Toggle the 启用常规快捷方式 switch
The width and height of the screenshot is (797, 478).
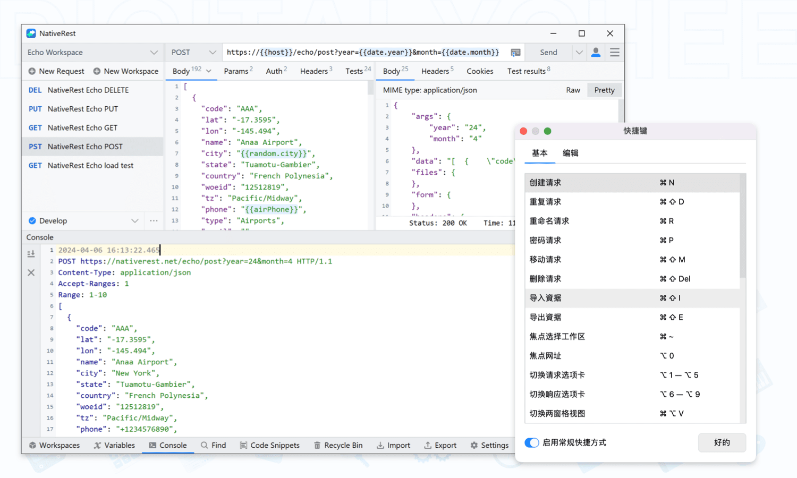pos(532,442)
